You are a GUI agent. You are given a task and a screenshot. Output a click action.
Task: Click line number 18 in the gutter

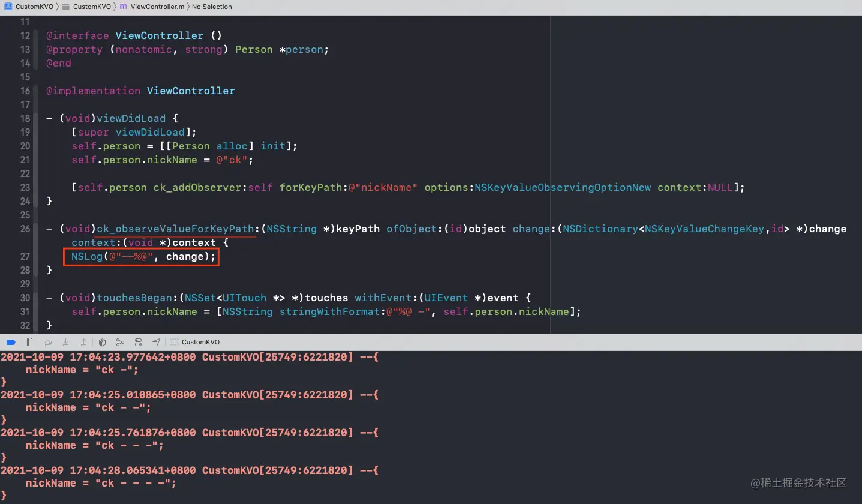25,118
